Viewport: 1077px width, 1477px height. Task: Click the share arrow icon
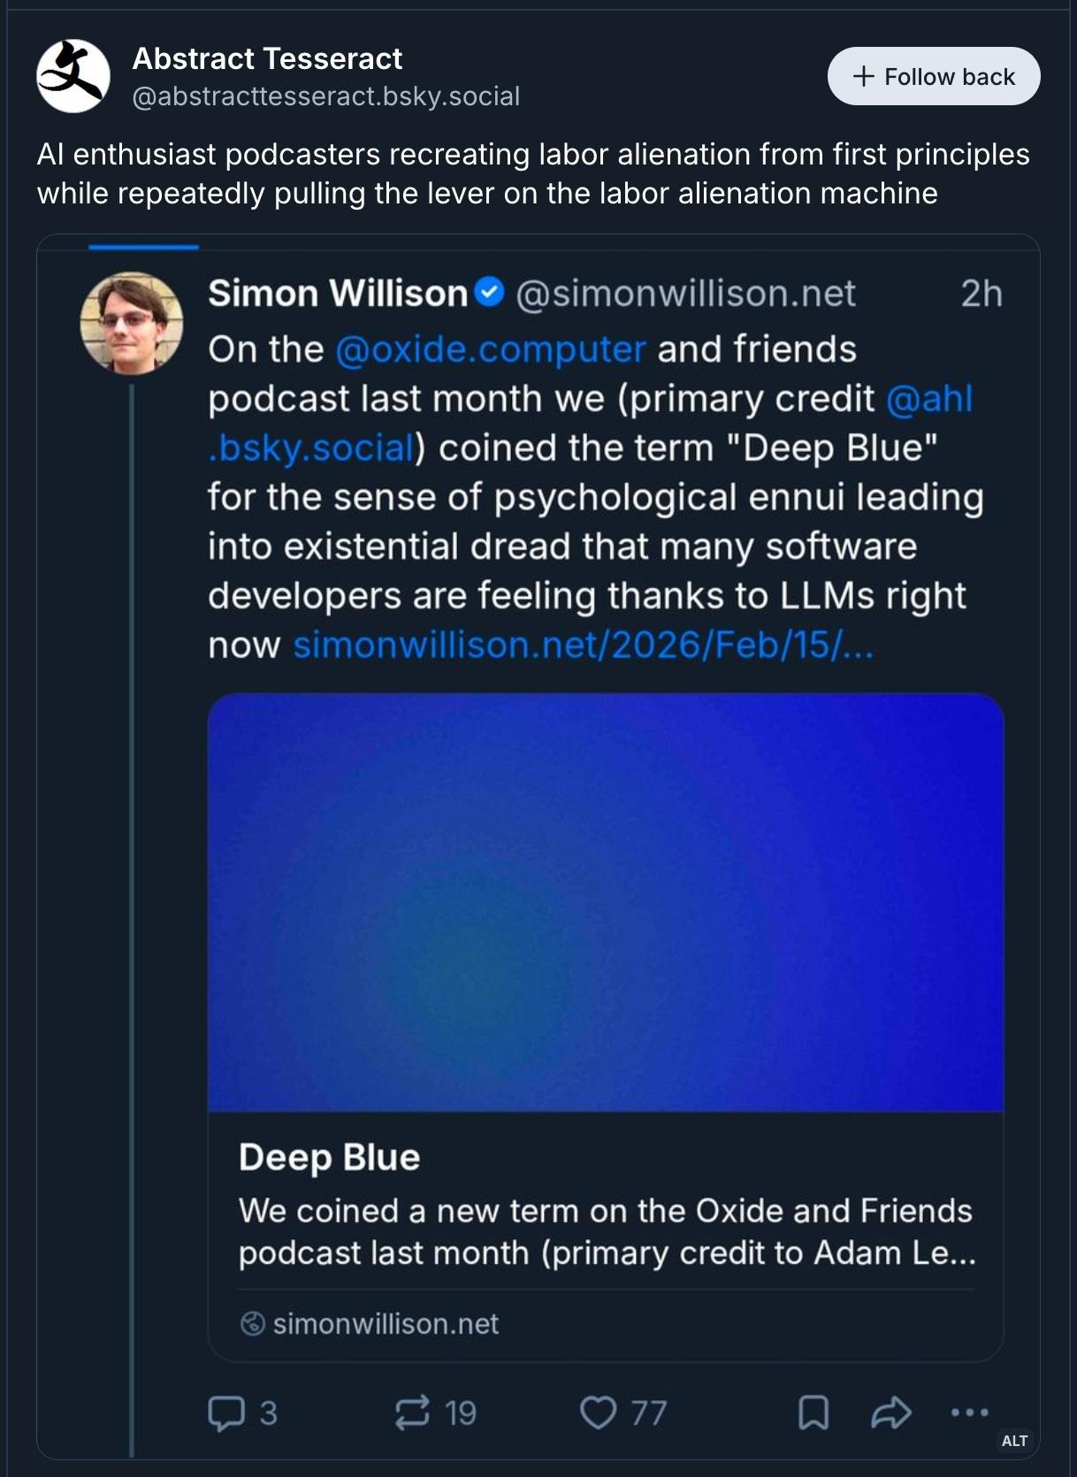(x=890, y=1412)
